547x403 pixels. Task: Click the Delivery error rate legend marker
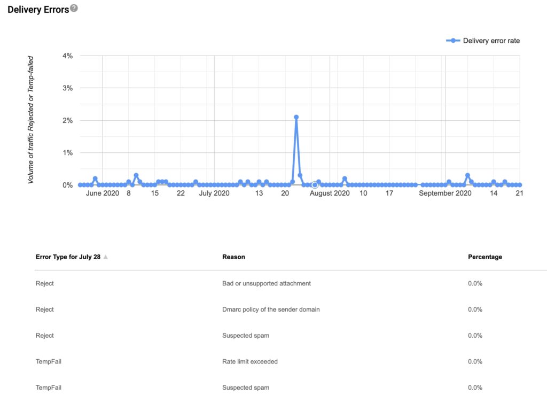tap(453, 41)
